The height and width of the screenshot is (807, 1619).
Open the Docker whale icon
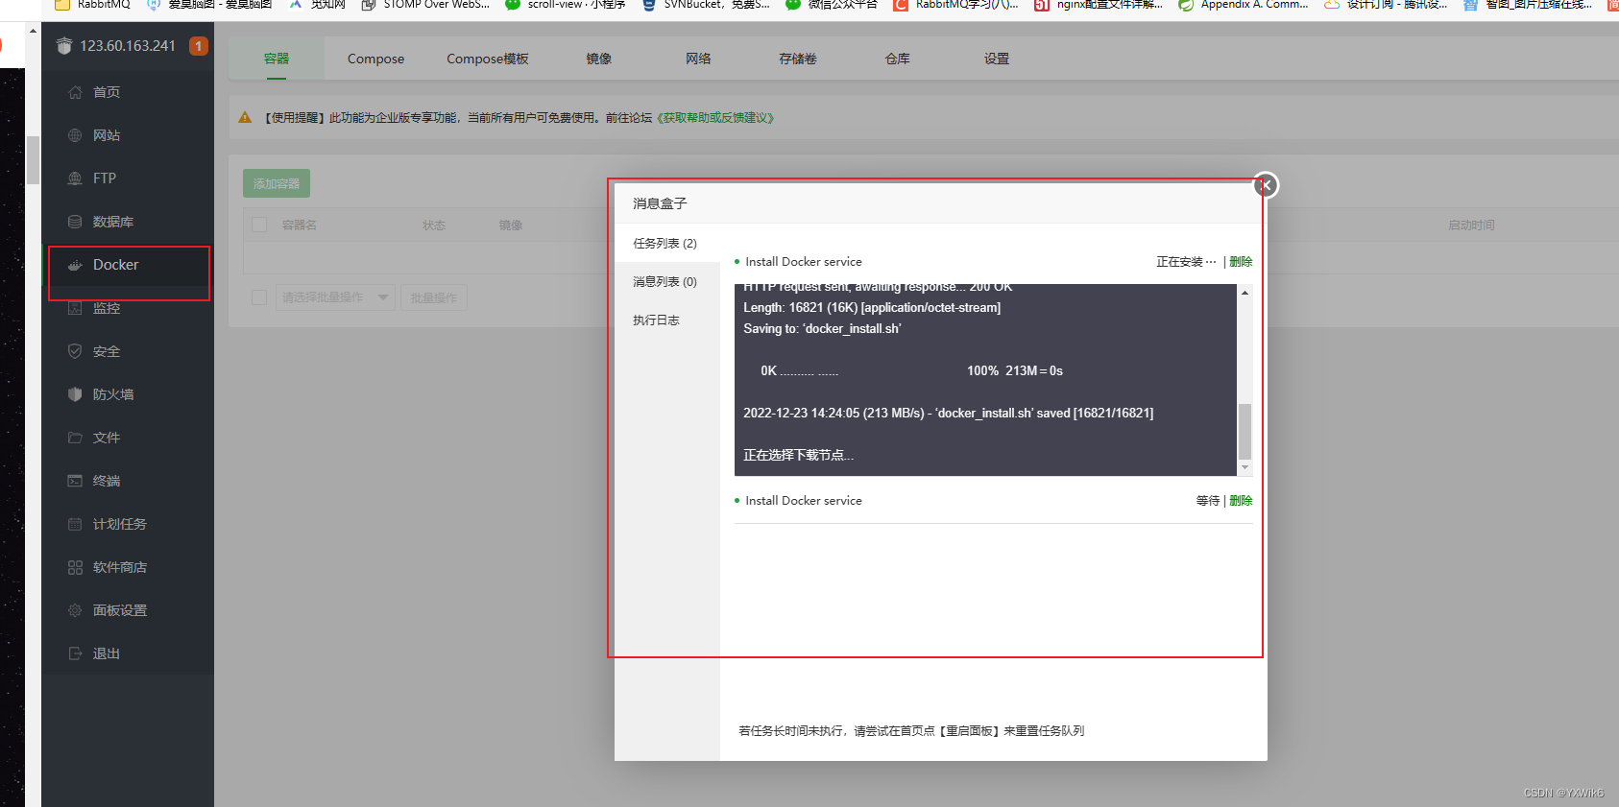pos(75,265)
